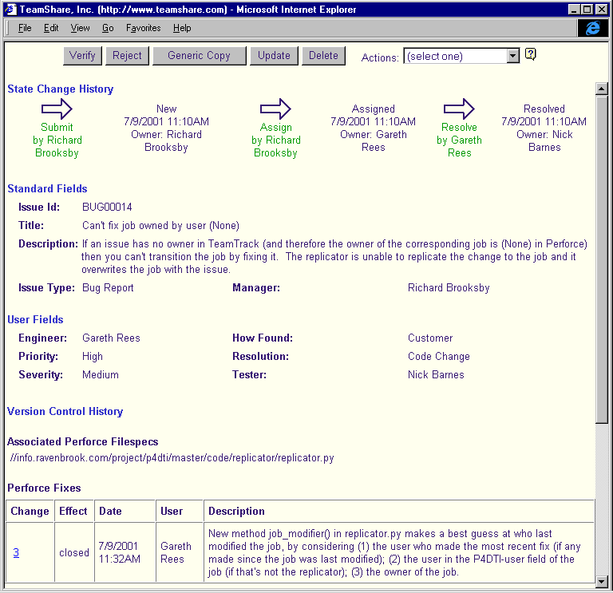Click the yellow help question mark icon
This screenshot has width=613, height=593.
click(x=530, y=55)
